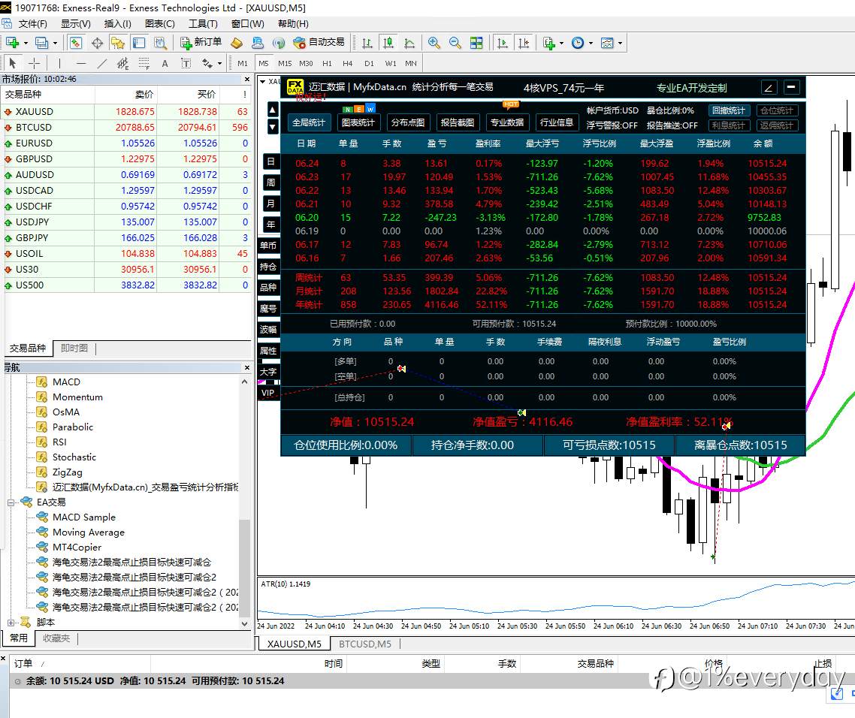This screenshot has width=855, height=718.
Task: Toggle the Market Watch window icon
Action: click(76, 43)
